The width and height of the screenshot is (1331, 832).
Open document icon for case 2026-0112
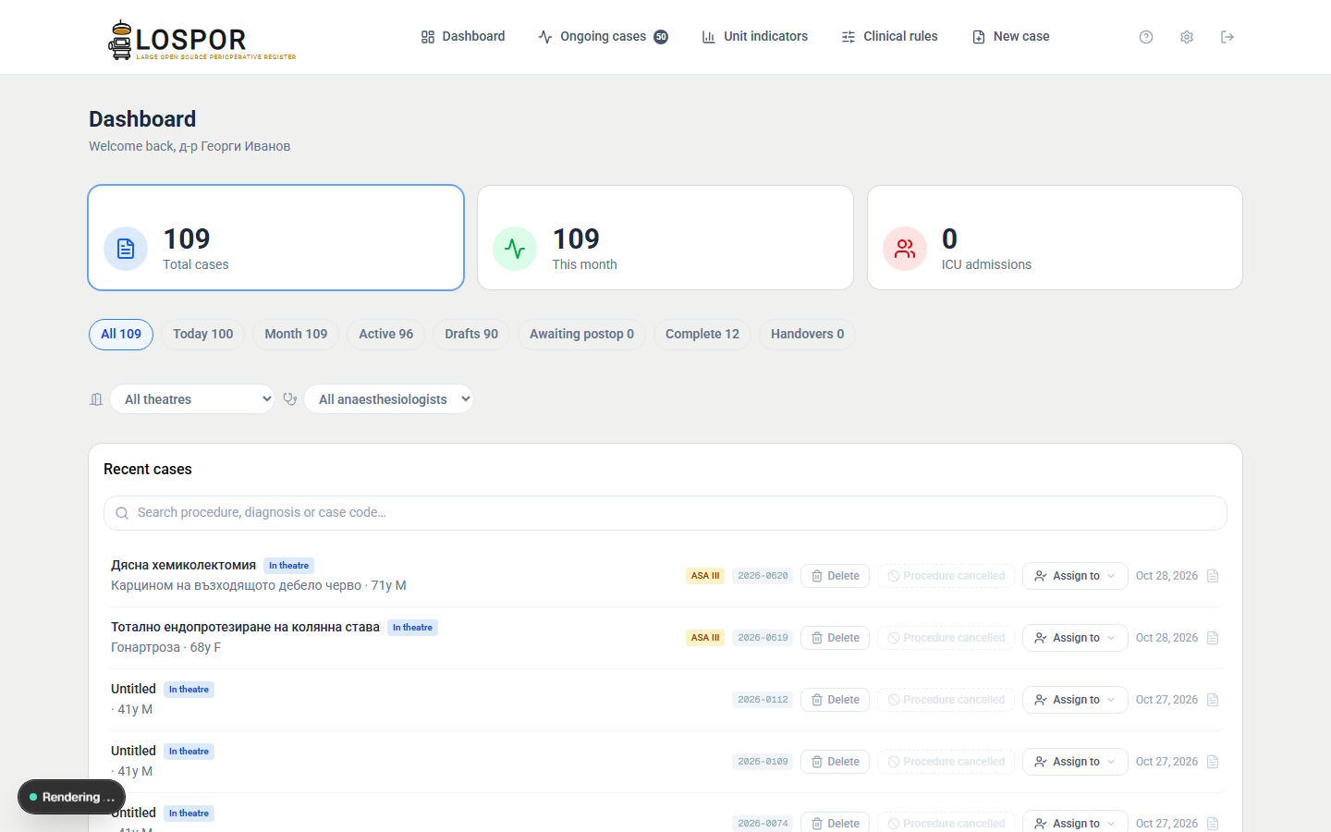click(x=1213, y=700)
